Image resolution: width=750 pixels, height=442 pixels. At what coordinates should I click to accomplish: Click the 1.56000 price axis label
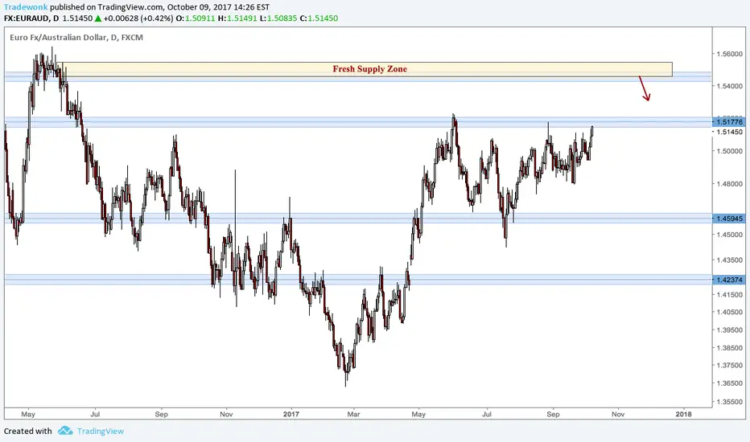(x=729, y=54)
